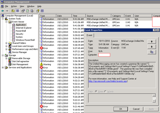This screenshot has width=160, height=113.
Task: Copy event details with the copy button
Action: coord(151,52)
